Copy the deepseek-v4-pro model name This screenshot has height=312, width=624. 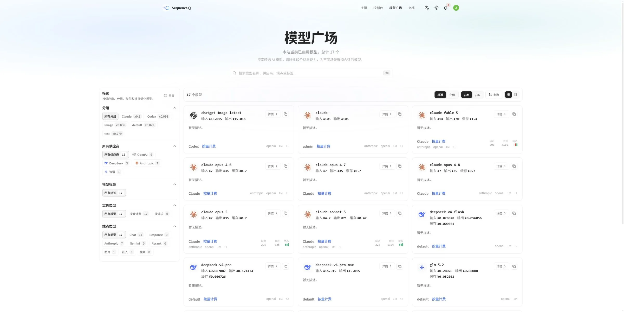pyautogui.click(x=285, y=266)
